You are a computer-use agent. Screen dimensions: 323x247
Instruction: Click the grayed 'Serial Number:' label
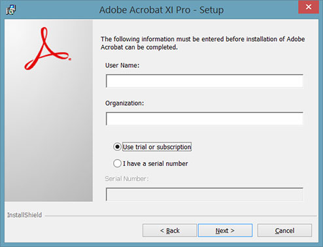[x=127, y=179]
